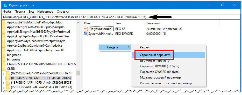This screenshot has width=242, height=95.
Task: Select the bingnews key name
Action: [x=13, y=59]
